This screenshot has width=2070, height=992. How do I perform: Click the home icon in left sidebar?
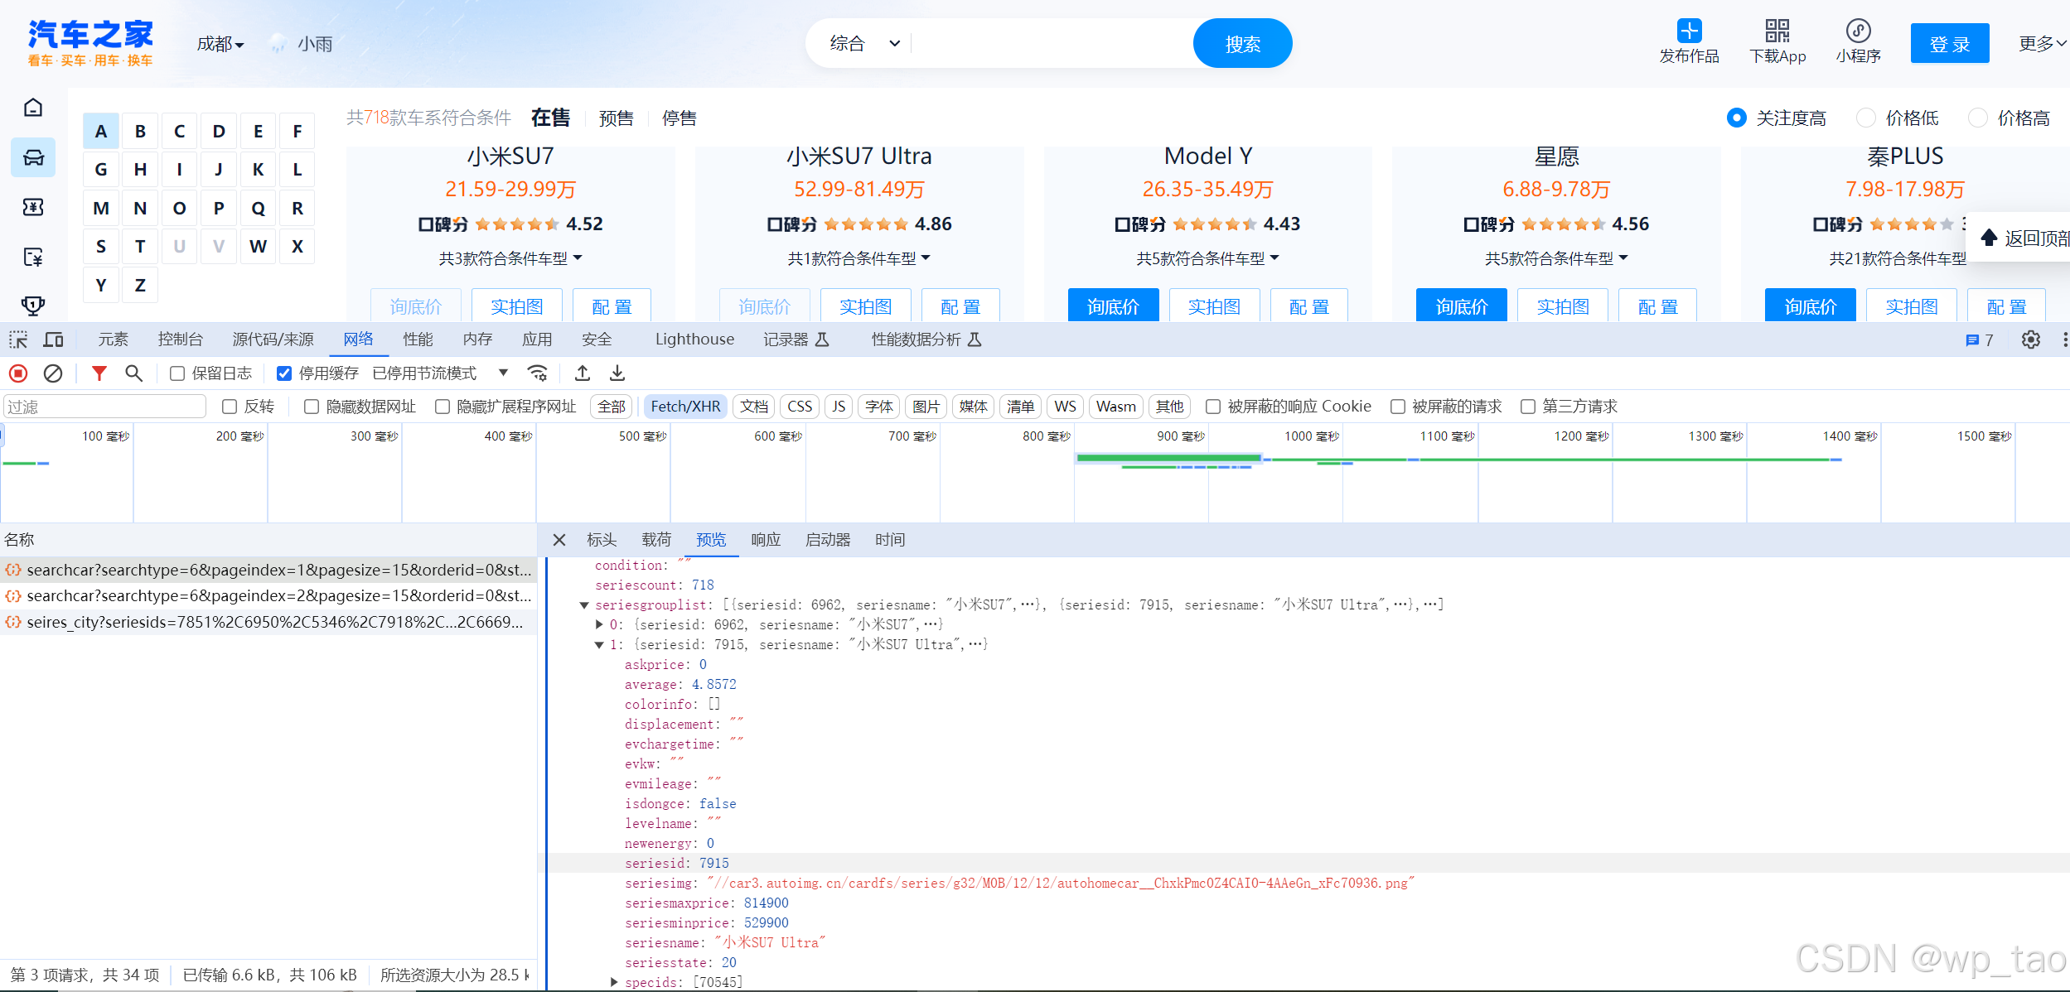click(x=33, y=108)
